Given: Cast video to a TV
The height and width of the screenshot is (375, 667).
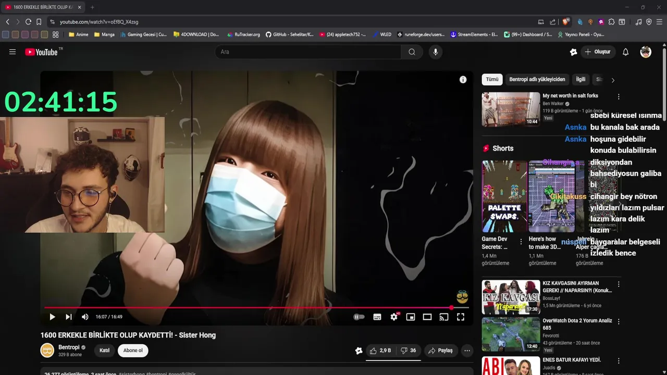Looking at the screenshot, I should 444,317.
